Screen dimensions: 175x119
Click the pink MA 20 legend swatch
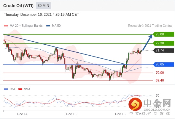coord(6,26)
